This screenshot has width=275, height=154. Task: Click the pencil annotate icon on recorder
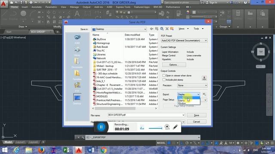pyautogui.click(x=175, y=127)
